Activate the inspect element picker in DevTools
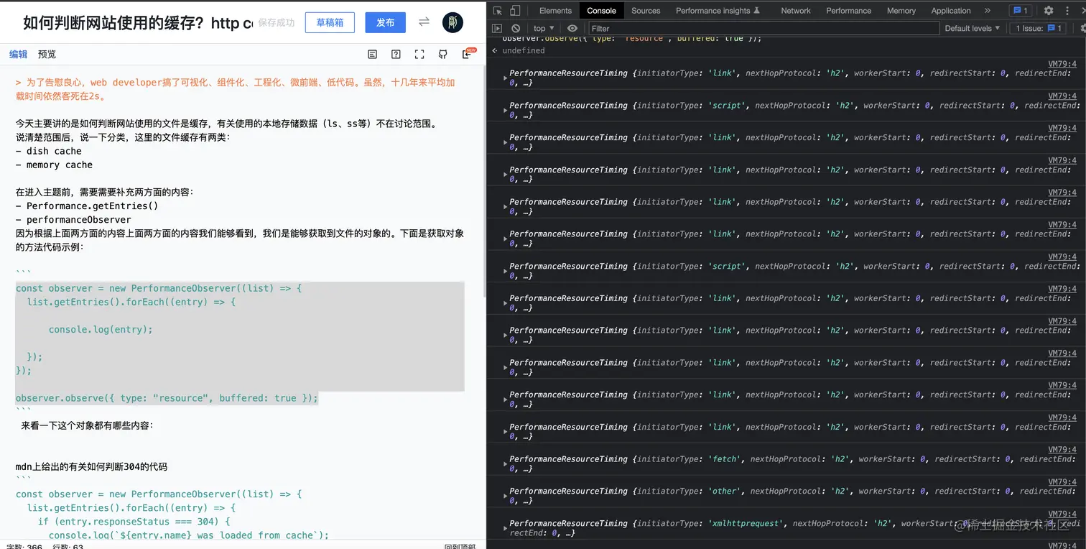Screen dimensions: 1086x549 coord(497,11)
